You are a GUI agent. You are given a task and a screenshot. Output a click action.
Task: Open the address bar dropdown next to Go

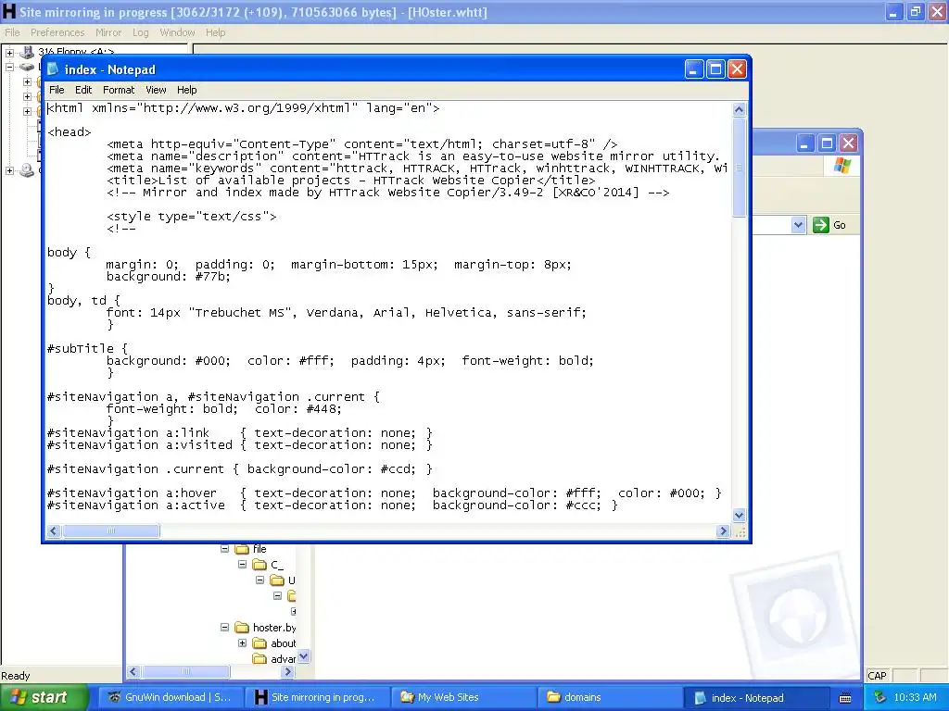coord(798,226)
